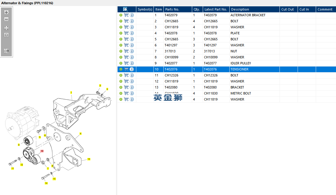336x195 pixels.
Task: Select callout 15 on the diagram
Action: click(54, 179)
